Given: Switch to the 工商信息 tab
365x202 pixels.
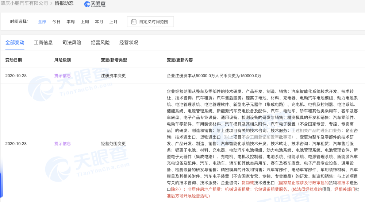Looking at the screenshot, I should coord(43,43).
